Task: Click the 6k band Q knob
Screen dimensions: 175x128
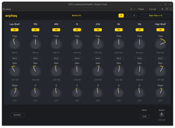Action: (119, 93)
